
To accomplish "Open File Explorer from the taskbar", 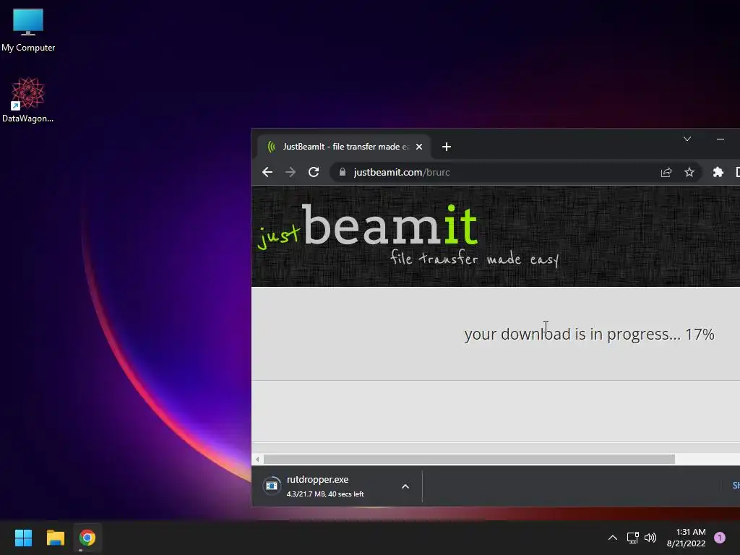I will [x=55, y=538].
